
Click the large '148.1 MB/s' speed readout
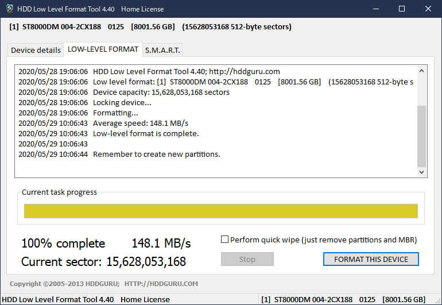click(x=161, y=243)
